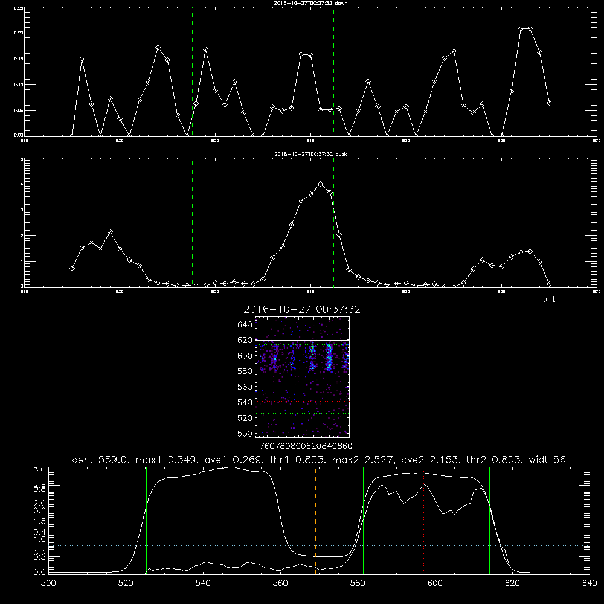The image size is (604, 604).
Task: Click the 'thr1 0.803' value in the stats line
Action: click(297, 460)
